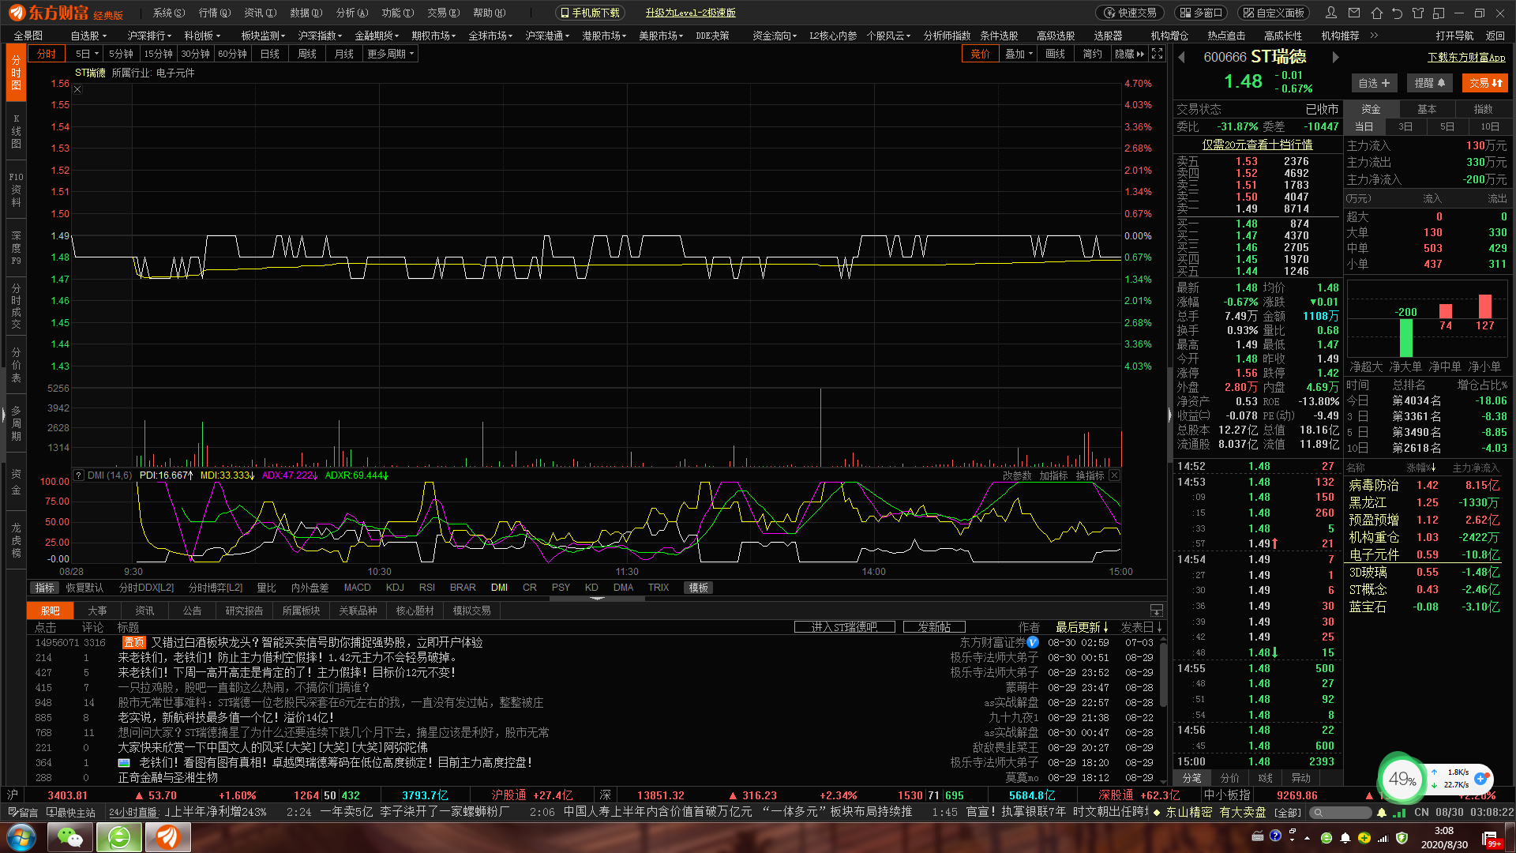Open notification center with 99+ badge
Viewport: 1516px width, 853px height.
pyautogui.click(x=1491, y=839)
